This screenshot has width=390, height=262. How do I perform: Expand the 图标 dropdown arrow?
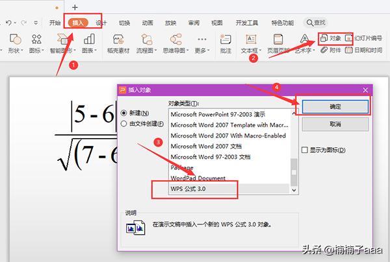point(43,51)
